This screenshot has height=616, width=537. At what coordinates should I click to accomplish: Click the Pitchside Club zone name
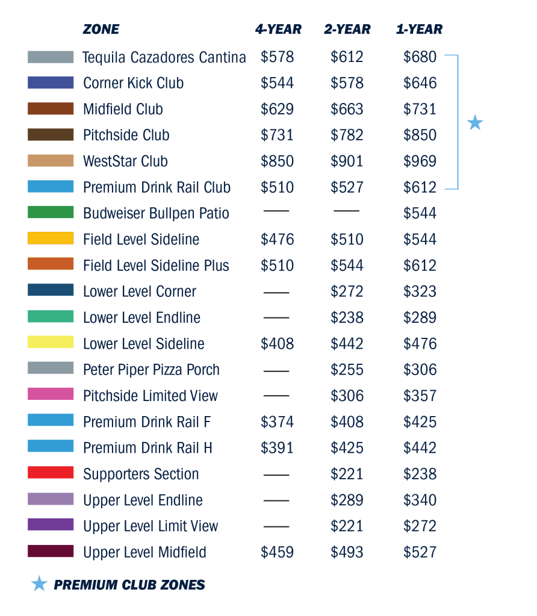(126, 135)
